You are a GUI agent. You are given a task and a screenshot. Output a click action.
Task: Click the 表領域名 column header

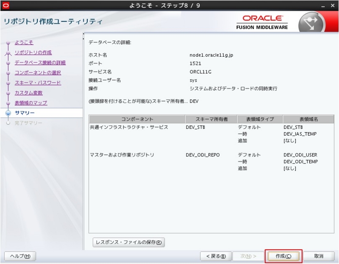click(308, 119)
